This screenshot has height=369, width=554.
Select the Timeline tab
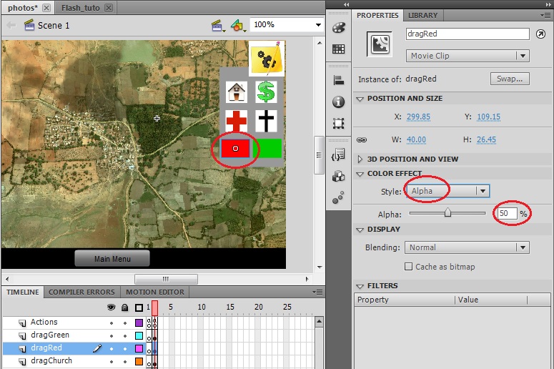click(x=23, y=292)
